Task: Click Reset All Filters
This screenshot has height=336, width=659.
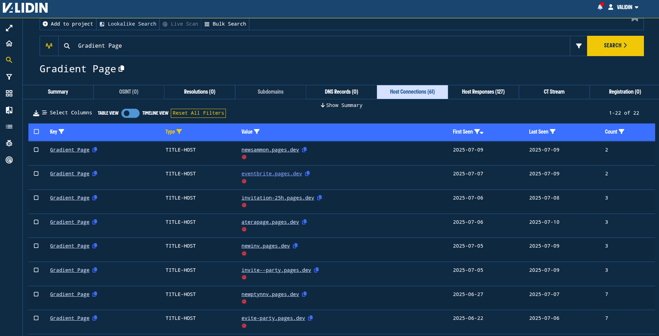Action: (198, 113)
